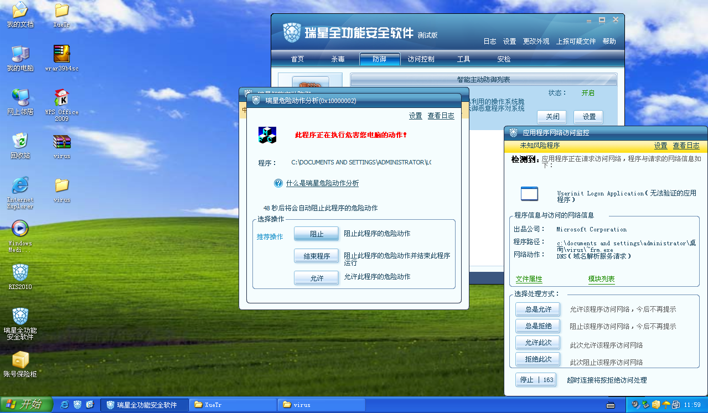
Task: Click the Internet Explorer quick launch icon
Action: [x=65, y=405]
